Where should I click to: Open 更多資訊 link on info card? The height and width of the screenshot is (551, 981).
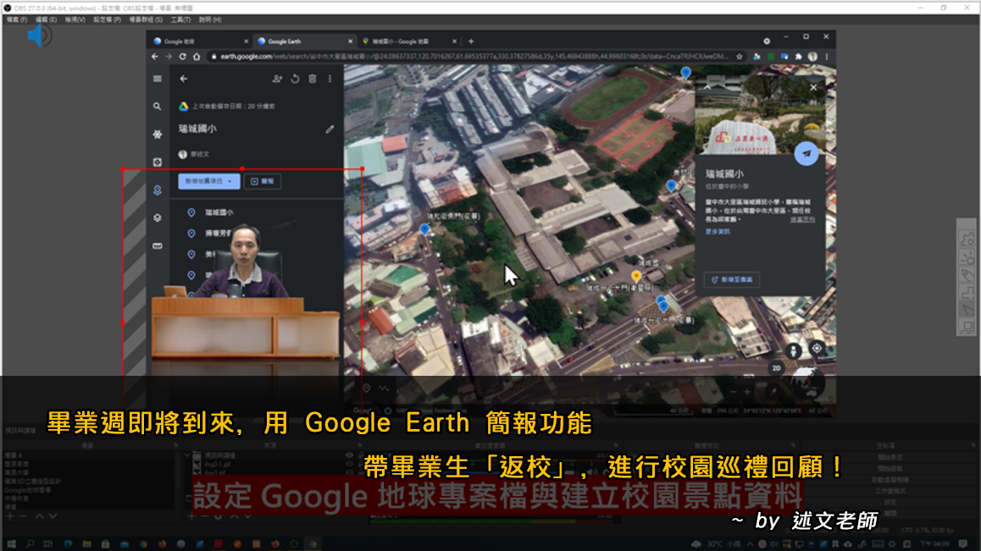tap(718, 231)
